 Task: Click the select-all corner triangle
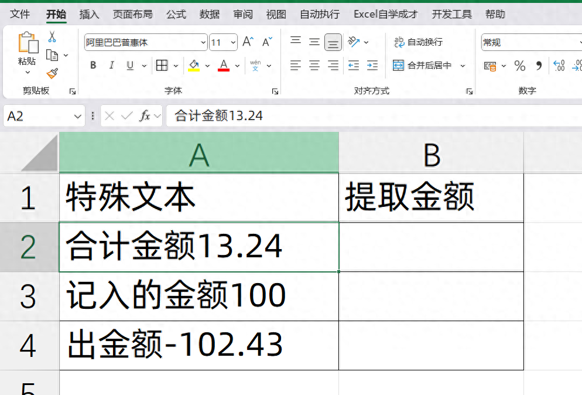[40, 153]
